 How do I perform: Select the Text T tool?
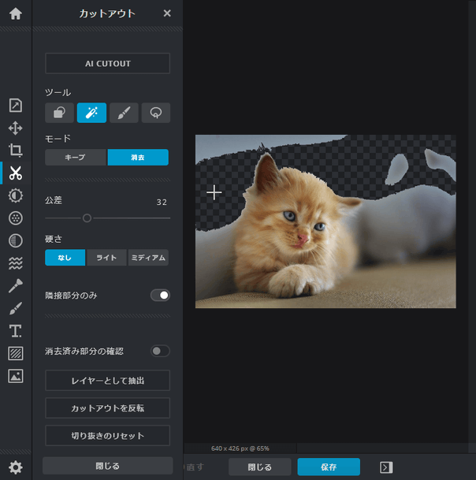pyautogui.click(x=15, y=331)
